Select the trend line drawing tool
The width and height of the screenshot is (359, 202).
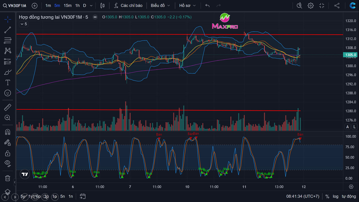[8, 30]
